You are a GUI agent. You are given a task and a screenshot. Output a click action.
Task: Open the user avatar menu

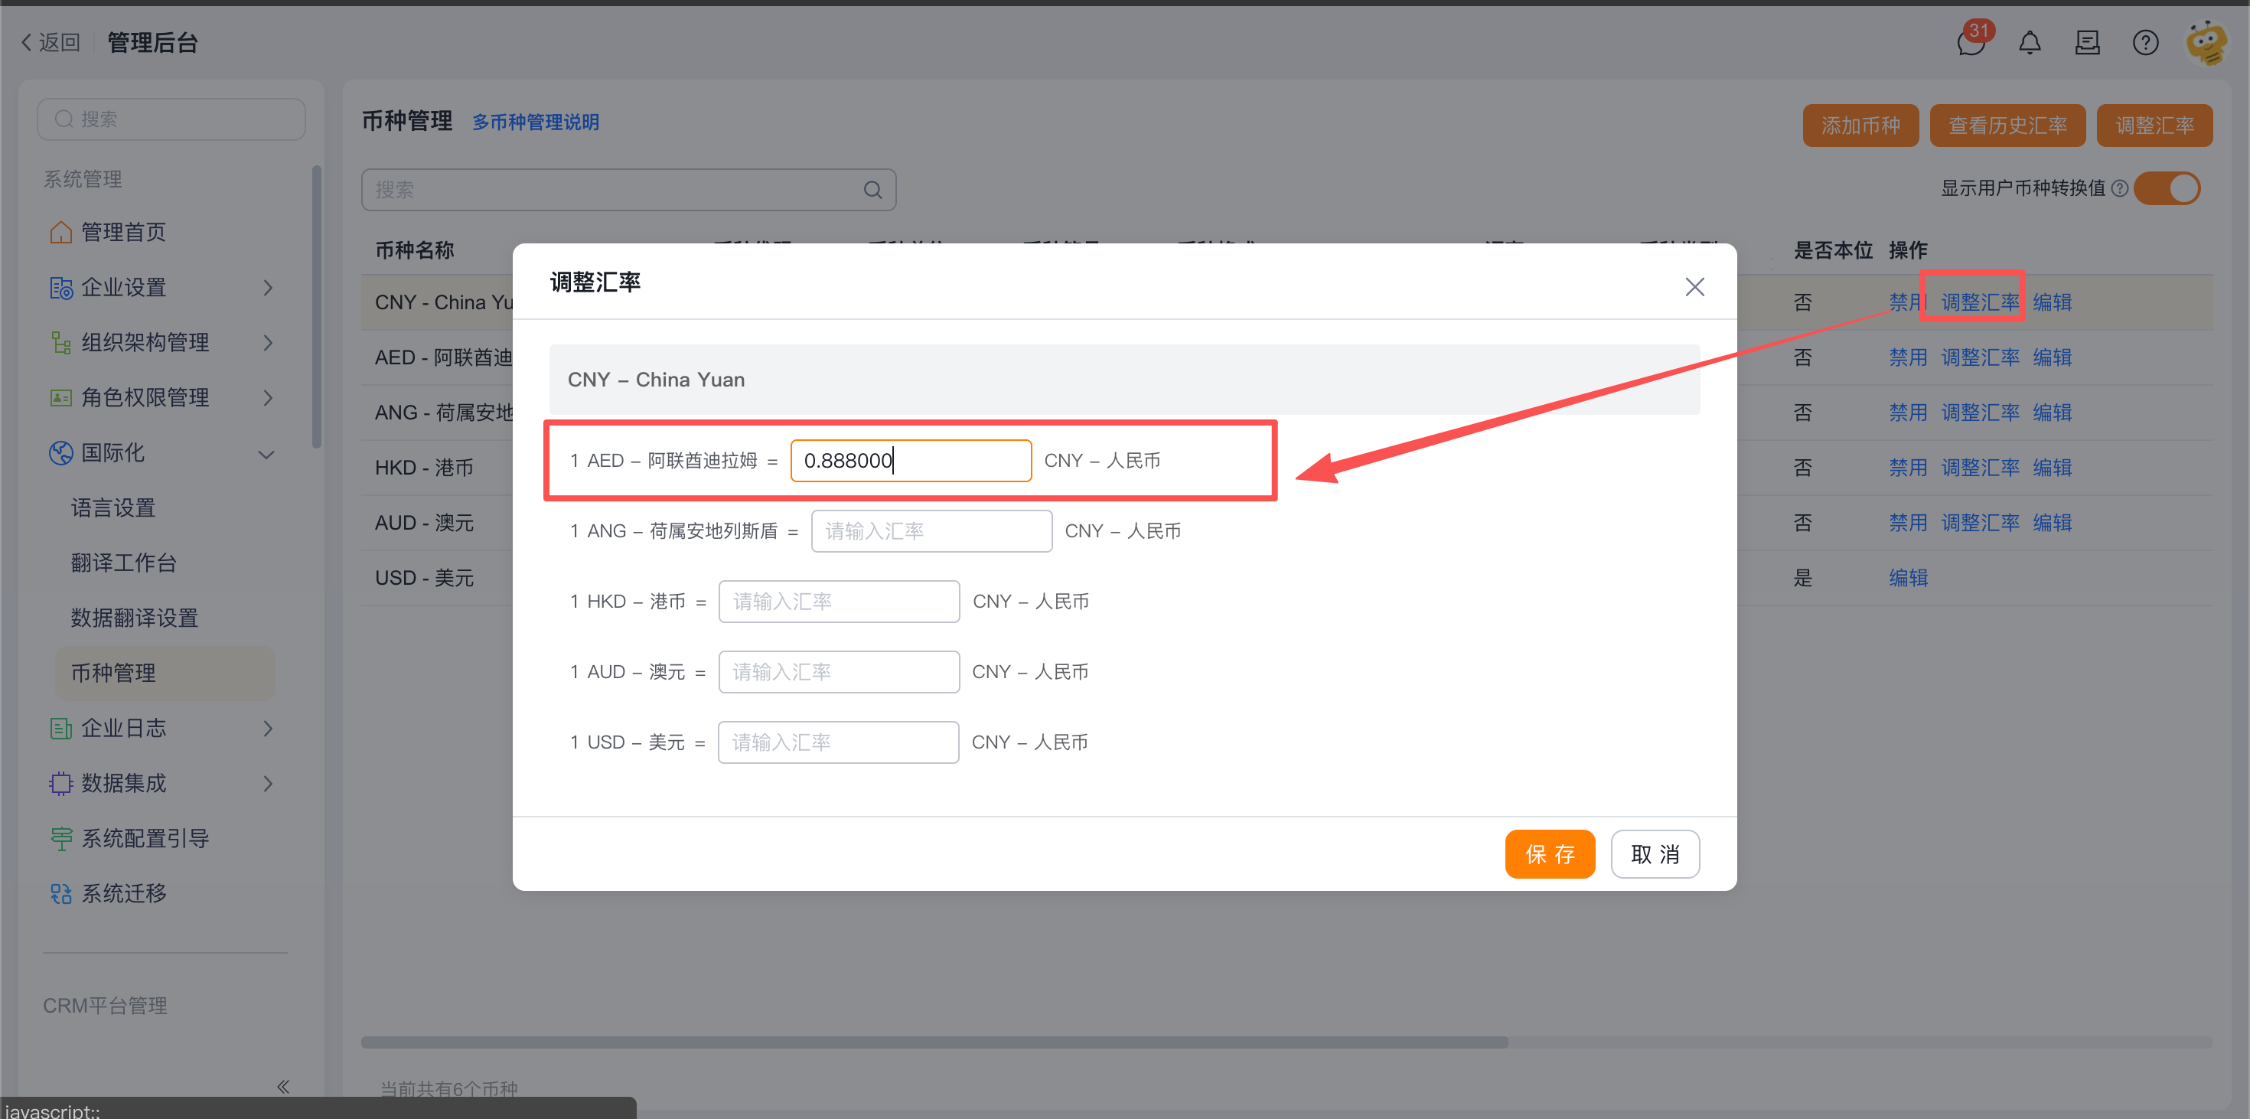pos(2206,42)
